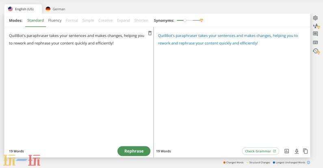Click the Check Grammar button
323x168 pixels.
(x=260, y=151)
